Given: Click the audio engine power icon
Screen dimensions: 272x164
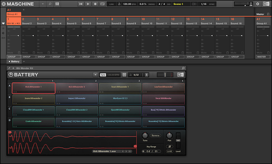Looking at the screenshot, I should click(258, 4).
